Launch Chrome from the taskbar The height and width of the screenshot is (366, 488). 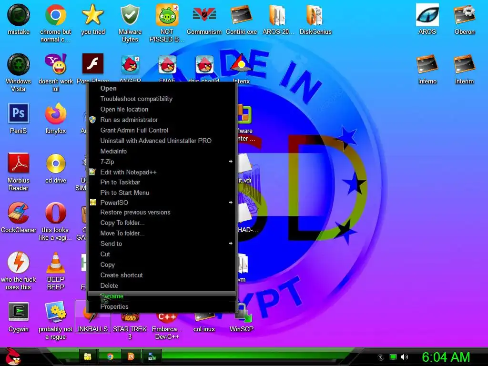tap(110, 356)
